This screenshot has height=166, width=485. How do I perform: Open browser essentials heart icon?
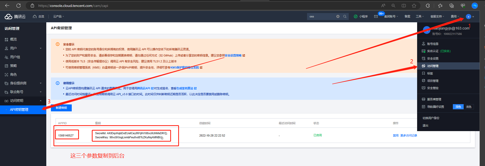tap(463, 6)
